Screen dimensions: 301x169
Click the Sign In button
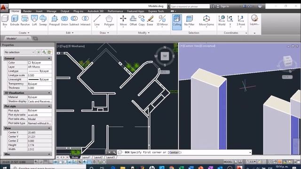pos(222,6)
